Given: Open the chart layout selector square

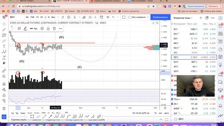Looking at the screenshot, I should pos(124,17).
